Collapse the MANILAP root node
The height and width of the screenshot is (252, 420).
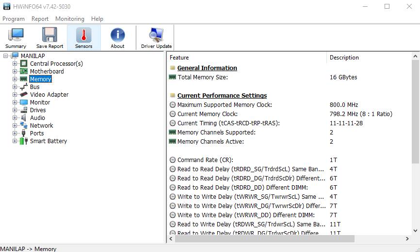point(5,56)
